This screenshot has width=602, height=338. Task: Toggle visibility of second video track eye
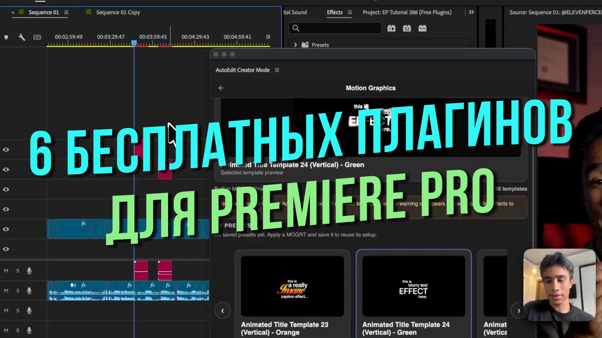pyautogui.click(x=6, y=170)
